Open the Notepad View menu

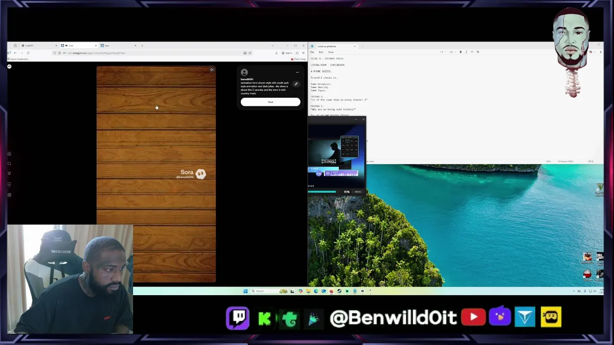pos(331,52)
